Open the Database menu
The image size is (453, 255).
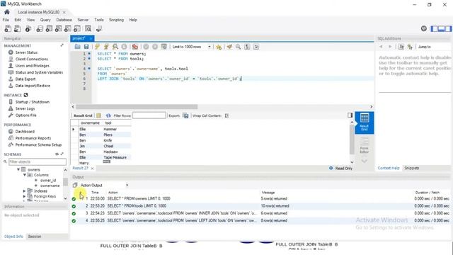pyautogui.click(x=64, y=20)
